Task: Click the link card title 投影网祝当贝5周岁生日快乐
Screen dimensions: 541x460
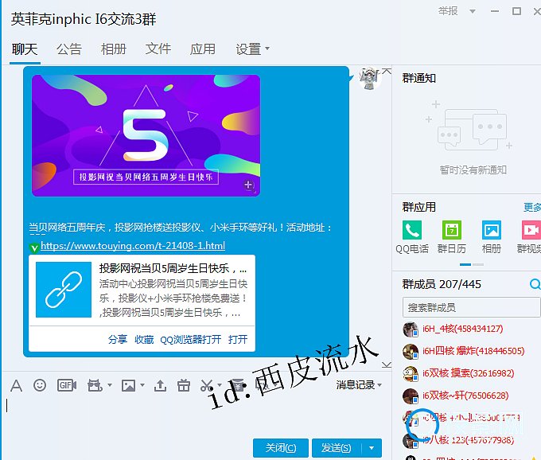Action: pos(173,268)
